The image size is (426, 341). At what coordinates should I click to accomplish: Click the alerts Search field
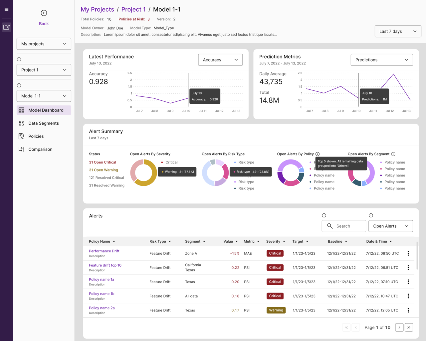point(344,226)
